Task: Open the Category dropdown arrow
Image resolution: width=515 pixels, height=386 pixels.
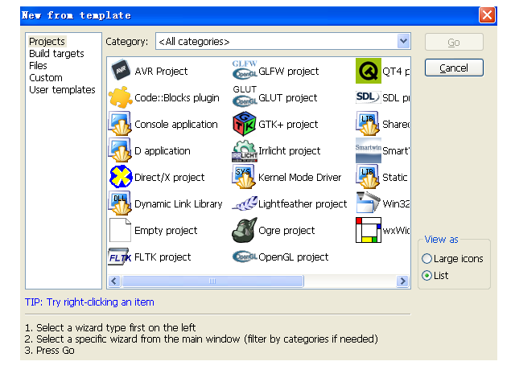Action: point(403,41)
